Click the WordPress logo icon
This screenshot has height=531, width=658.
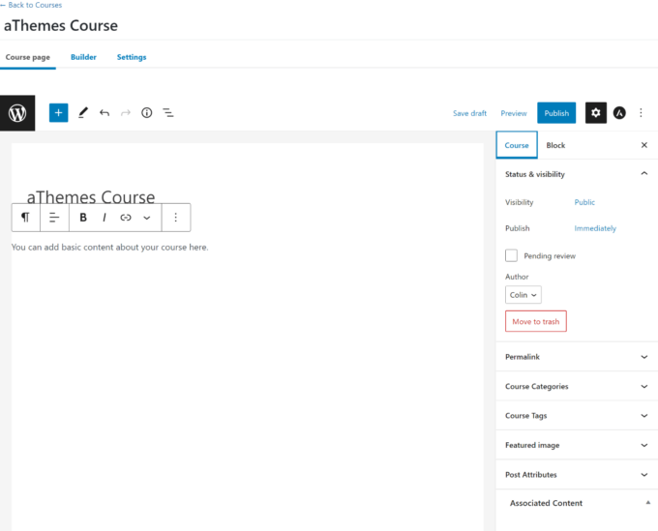tap(17, 113)
